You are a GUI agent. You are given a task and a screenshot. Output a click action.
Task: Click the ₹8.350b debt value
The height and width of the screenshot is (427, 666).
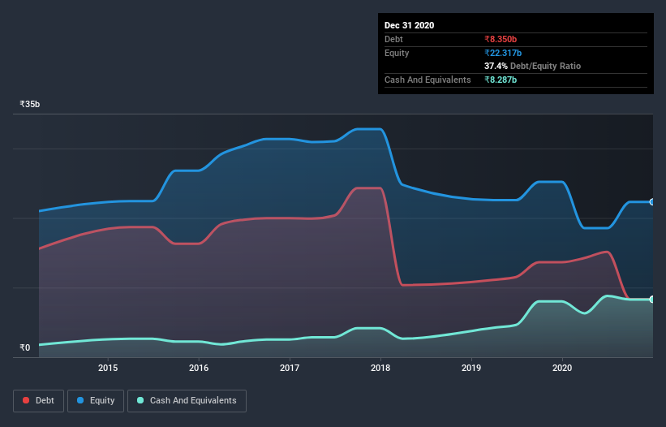click(x=501, y=39)
